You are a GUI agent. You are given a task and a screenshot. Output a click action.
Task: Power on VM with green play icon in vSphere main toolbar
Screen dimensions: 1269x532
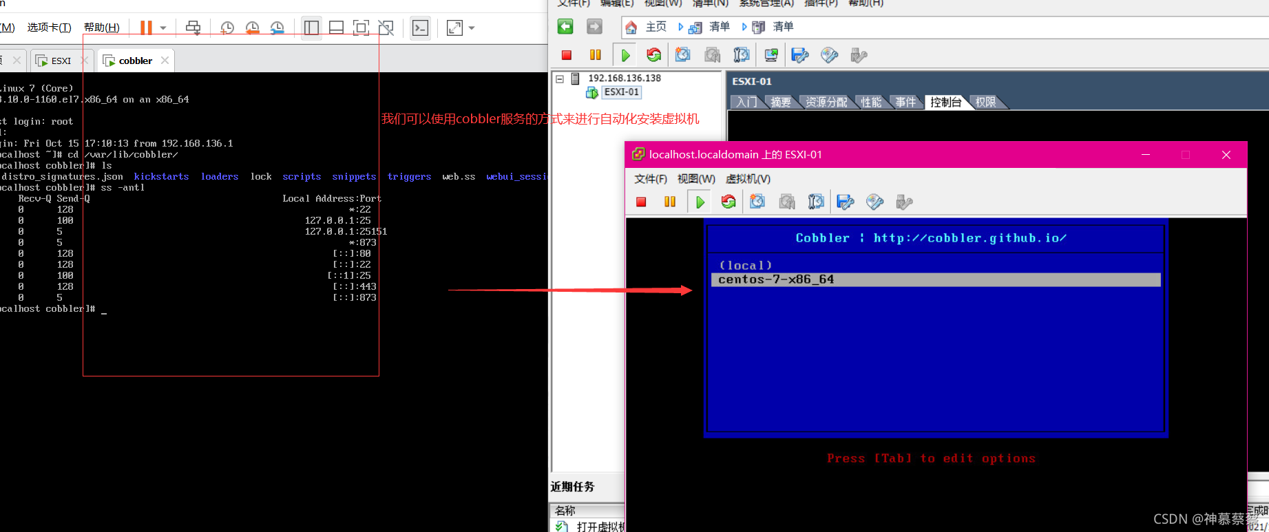tap(625, 55)
